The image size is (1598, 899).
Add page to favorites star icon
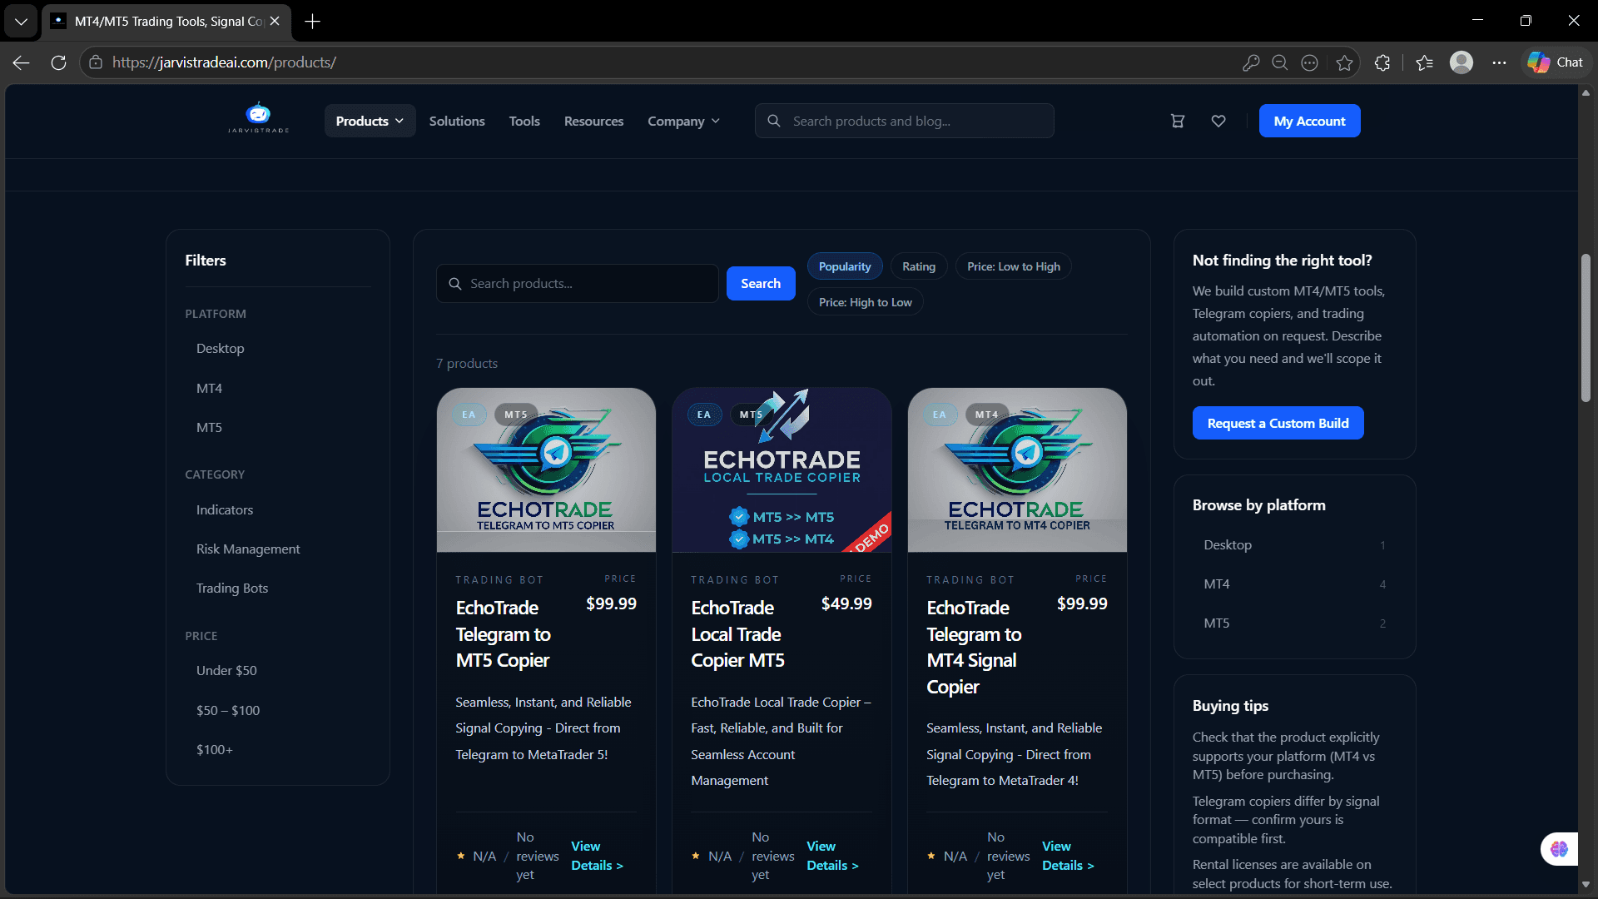pyautogui.click(x=1344, y=62)
